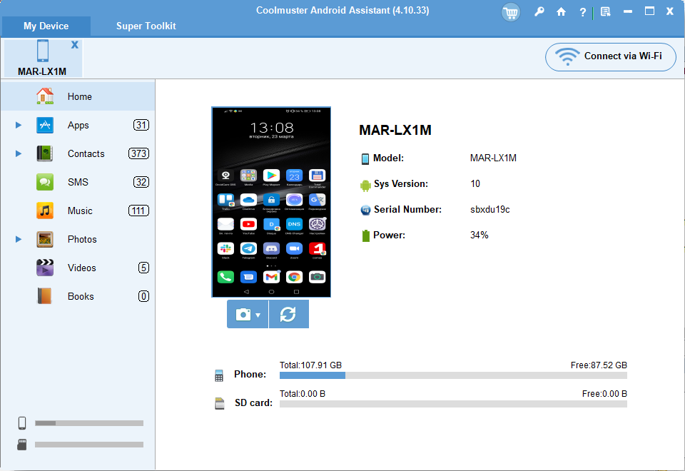Open help question mark icon

click(x=583, y=12)
